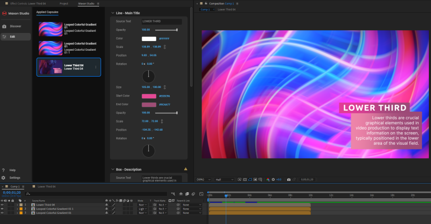Collapse the Line - Main Title section
This screenshot has width=431, height=224.
112,12
